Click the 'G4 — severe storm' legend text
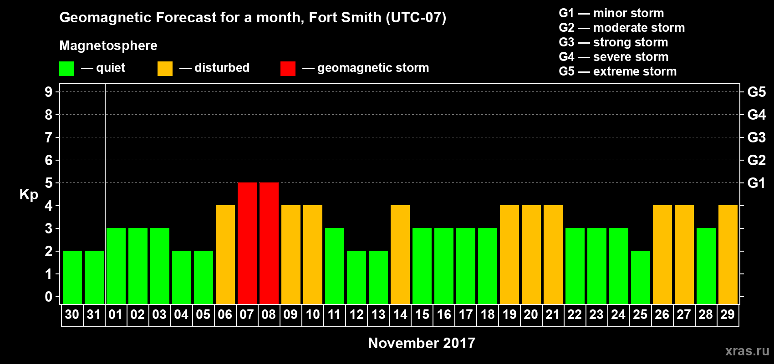This screenshot has width=774, height=364. point(614,57)
